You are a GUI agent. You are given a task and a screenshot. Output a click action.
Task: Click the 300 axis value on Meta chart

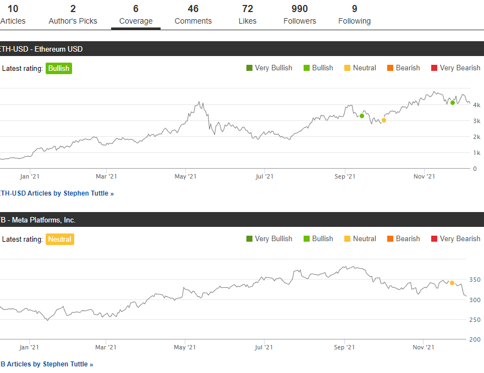(475, 299)
